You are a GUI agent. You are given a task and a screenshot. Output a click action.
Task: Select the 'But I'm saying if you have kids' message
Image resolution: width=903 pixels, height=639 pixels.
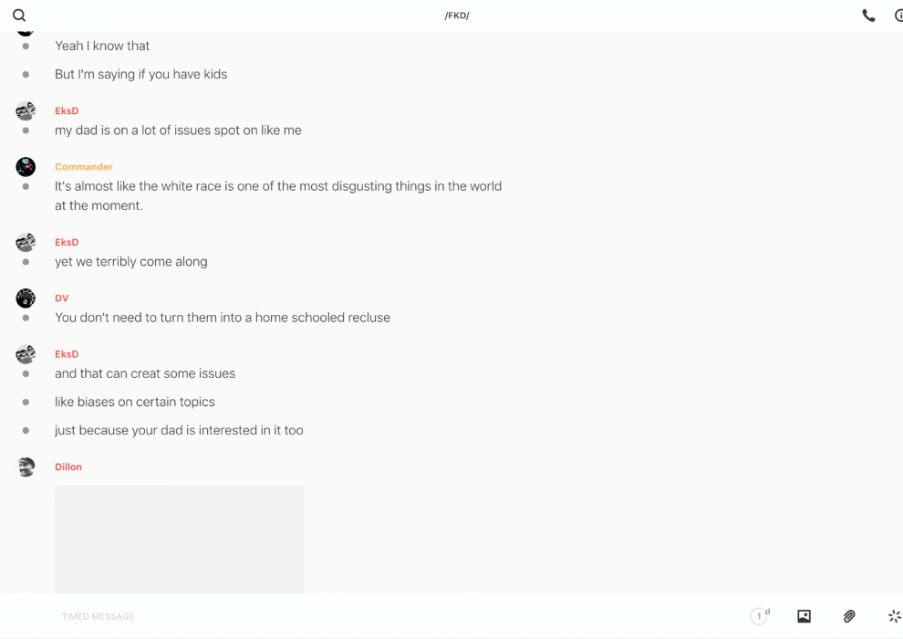tap(141, 74)
